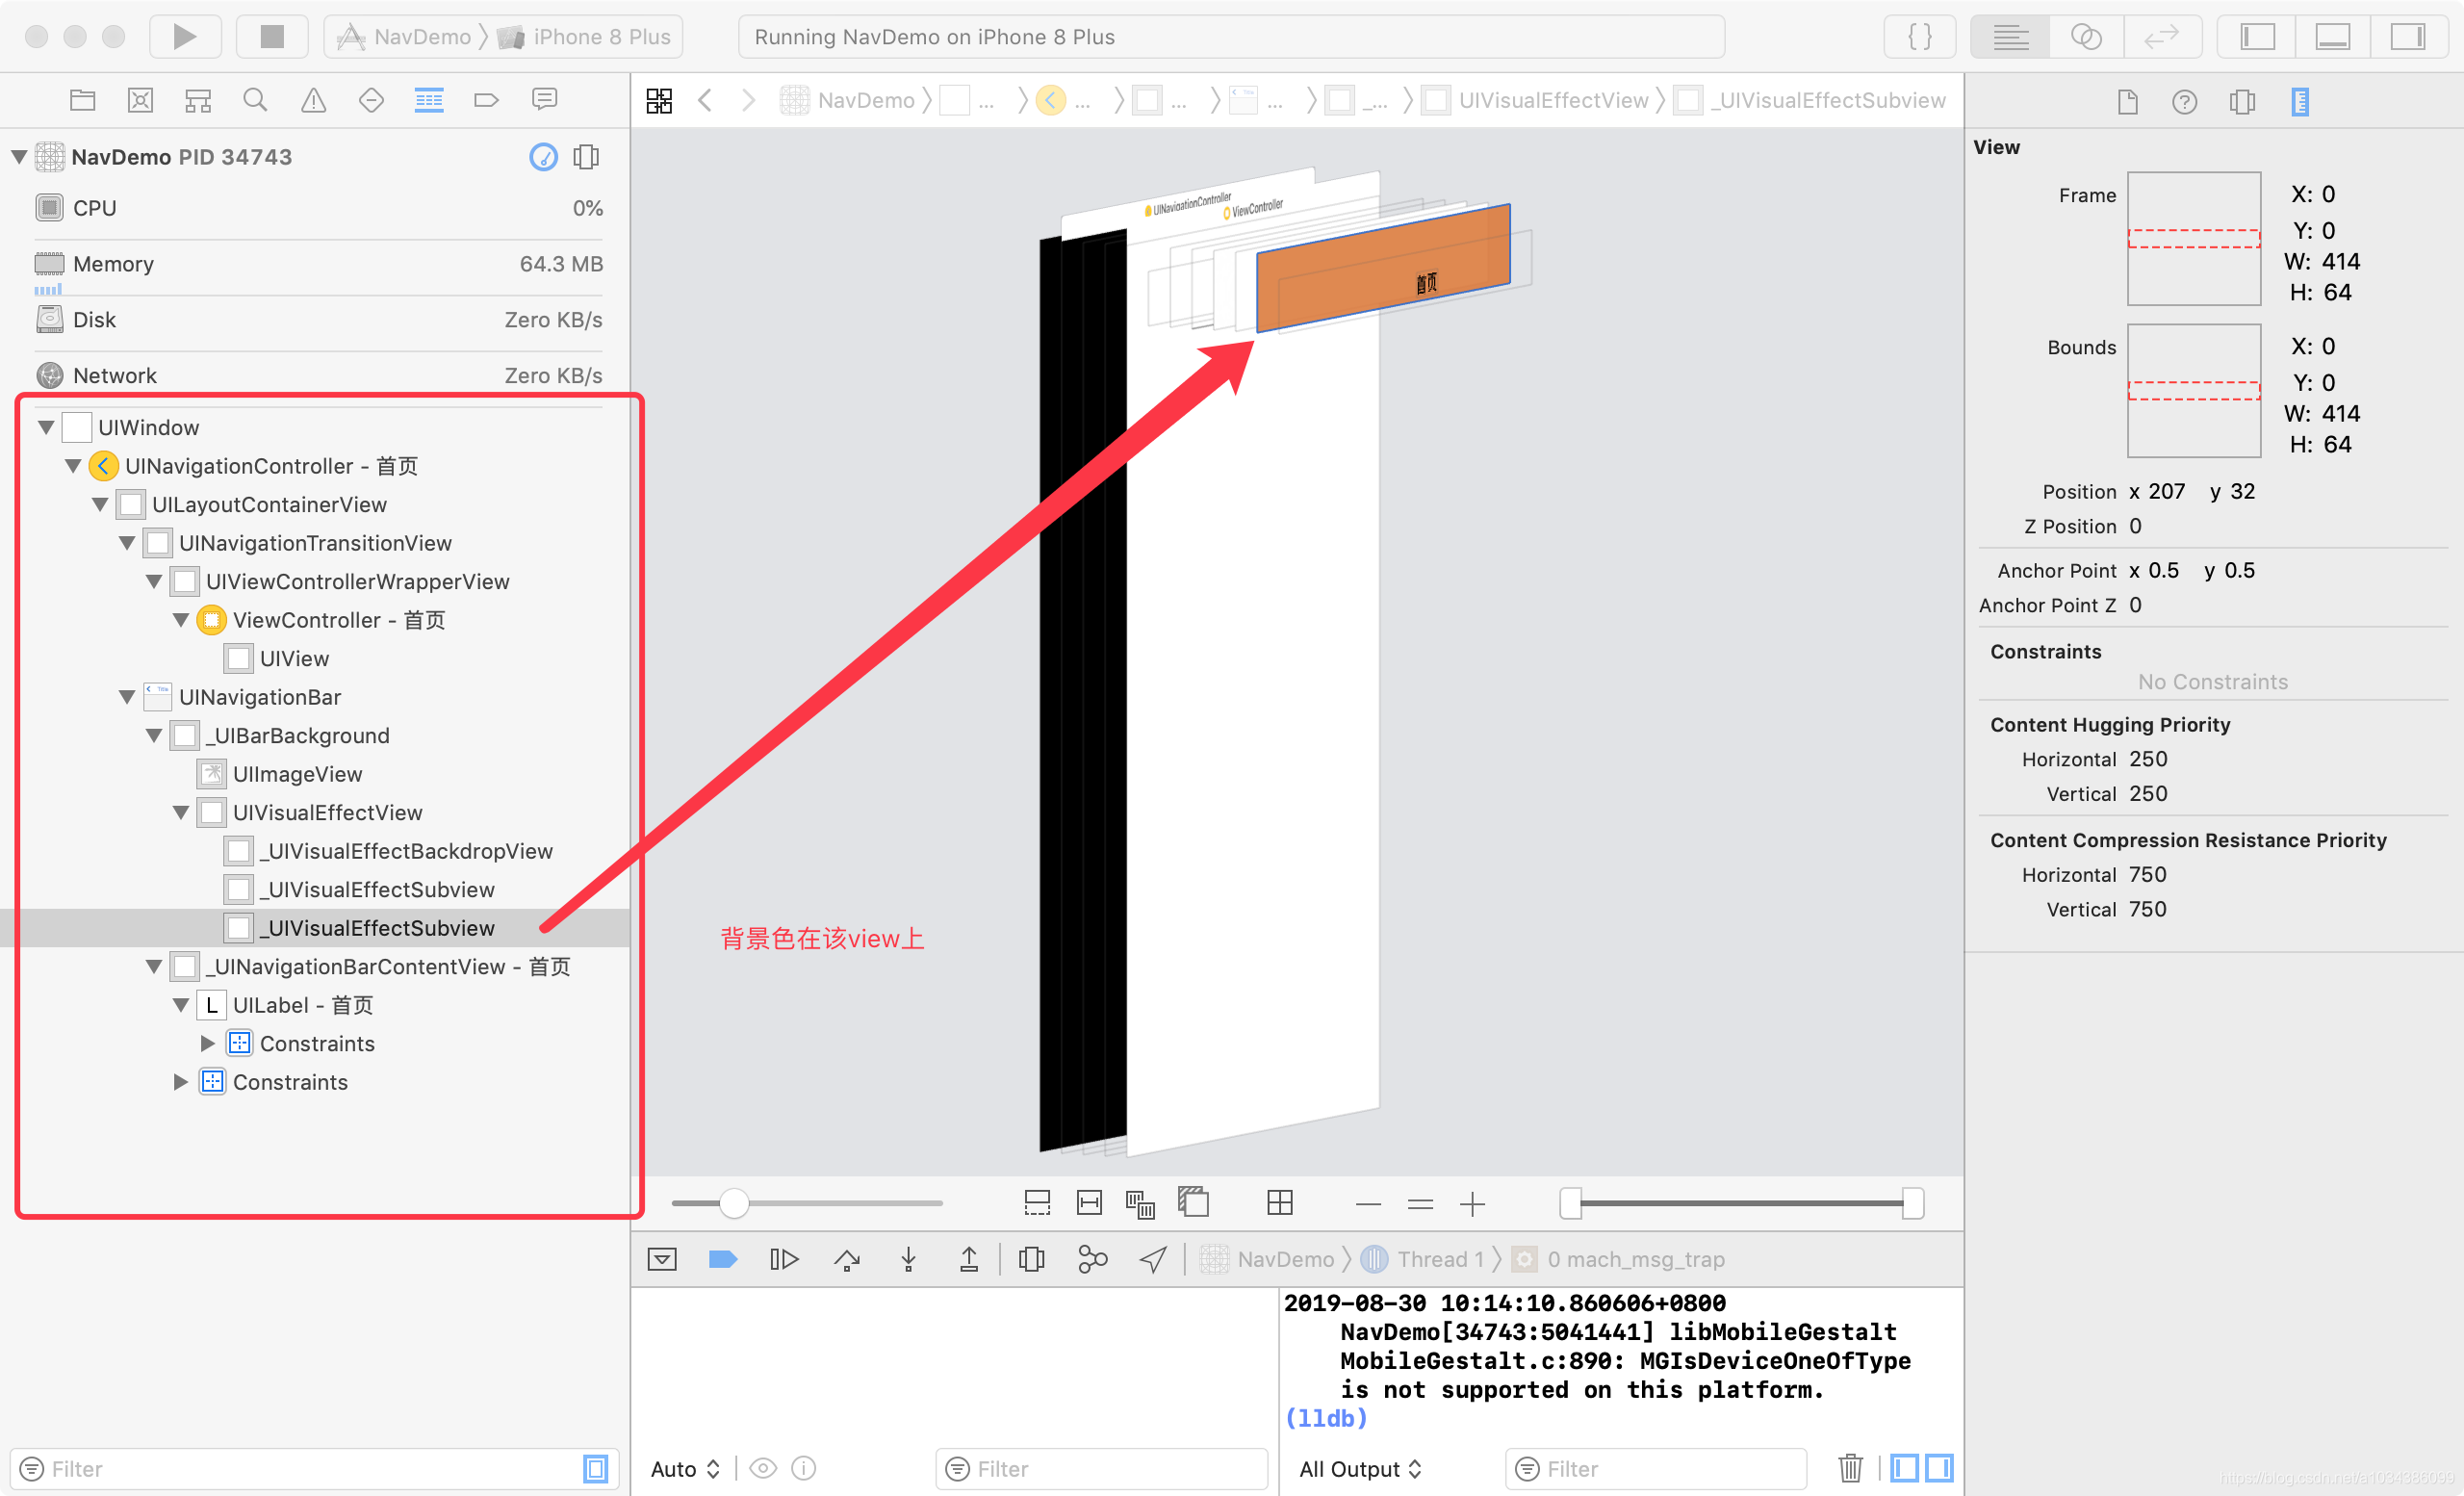
Task: Deactivate breakpoints in the debug bar
Action: coord(722,1259)
